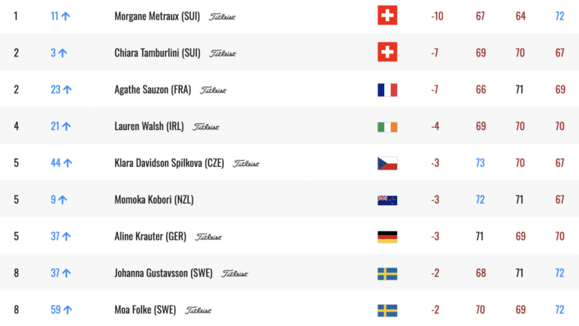The image size is (579, 326).
Task: Click the Swiss flag beside Morgane Metraux
Action: click(387, 15)
